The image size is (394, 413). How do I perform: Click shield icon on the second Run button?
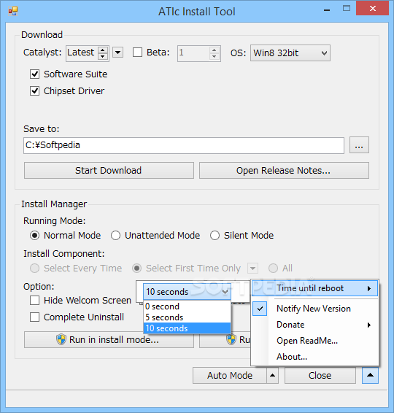point(231,339)
